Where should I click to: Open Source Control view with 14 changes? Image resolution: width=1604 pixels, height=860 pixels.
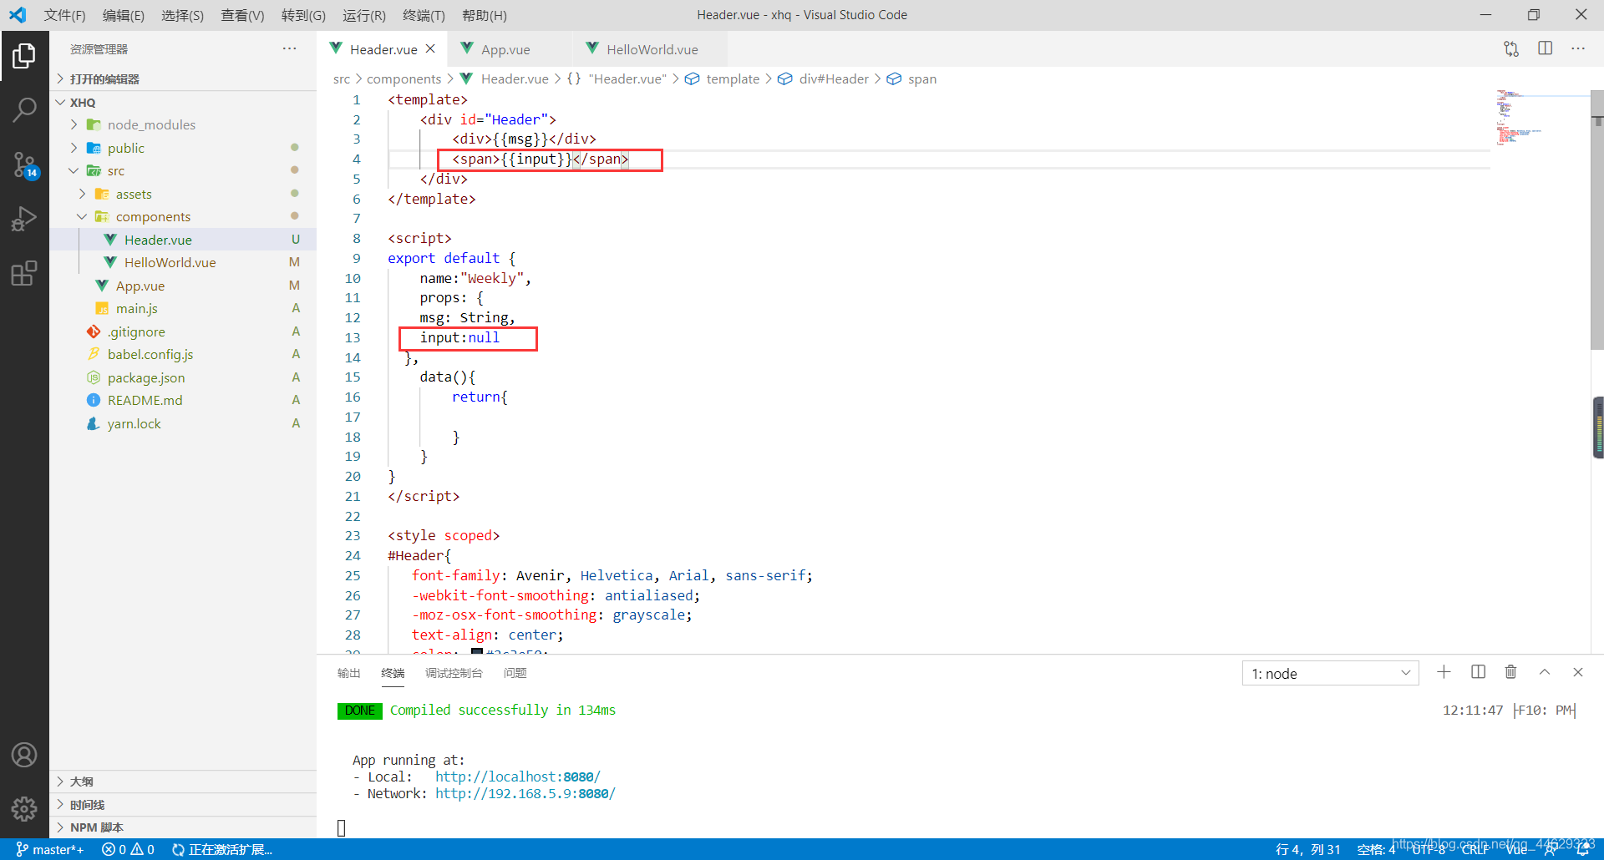point(24,164)
